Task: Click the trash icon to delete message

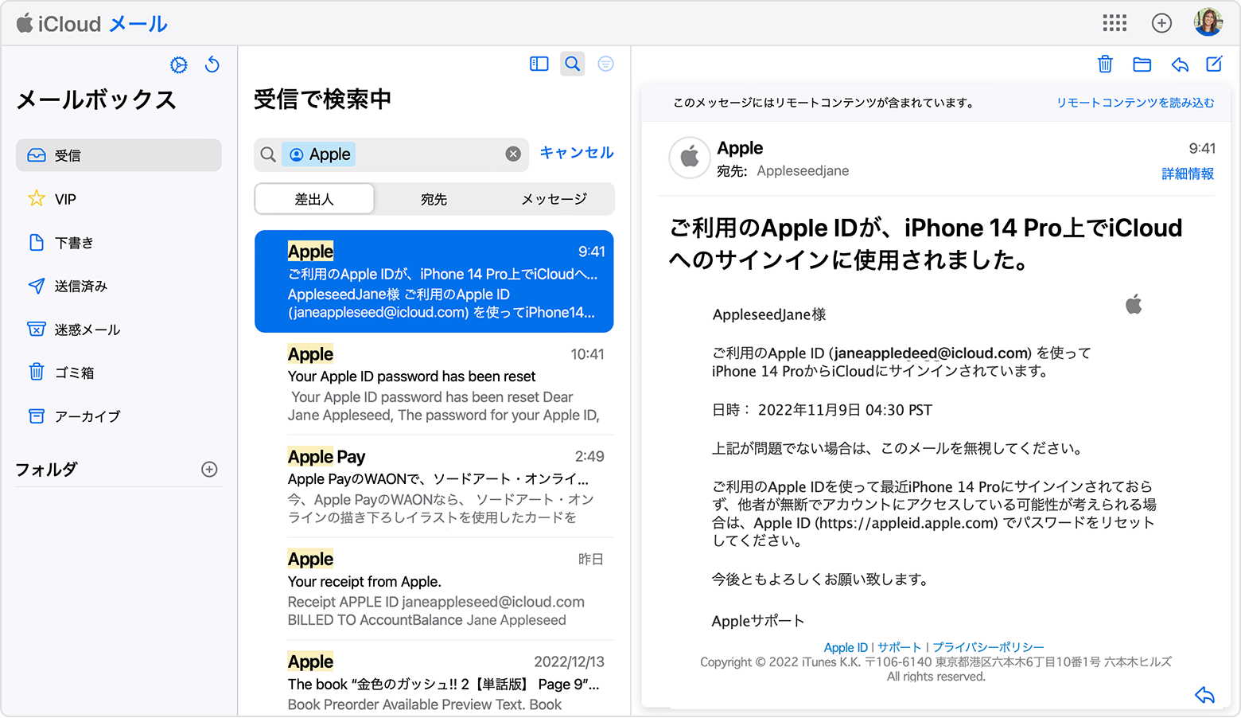Action: click(1105, 64)
